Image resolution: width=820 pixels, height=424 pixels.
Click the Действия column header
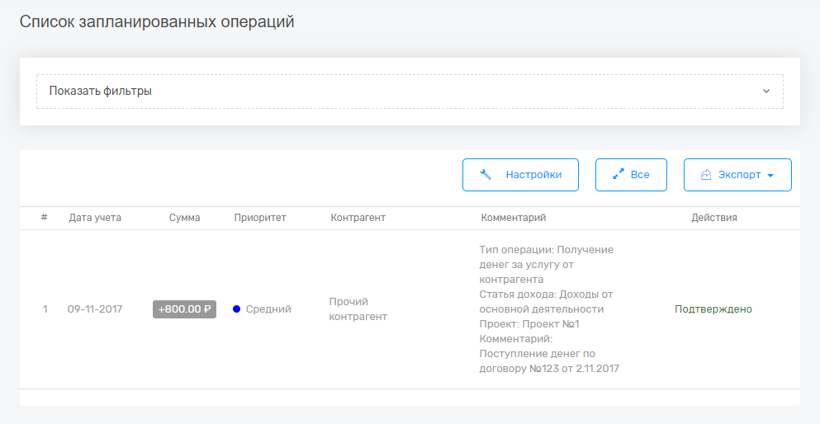click(x=714, y=218)
